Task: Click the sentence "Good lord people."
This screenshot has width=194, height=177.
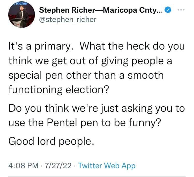Action: [x=51, y=141]
